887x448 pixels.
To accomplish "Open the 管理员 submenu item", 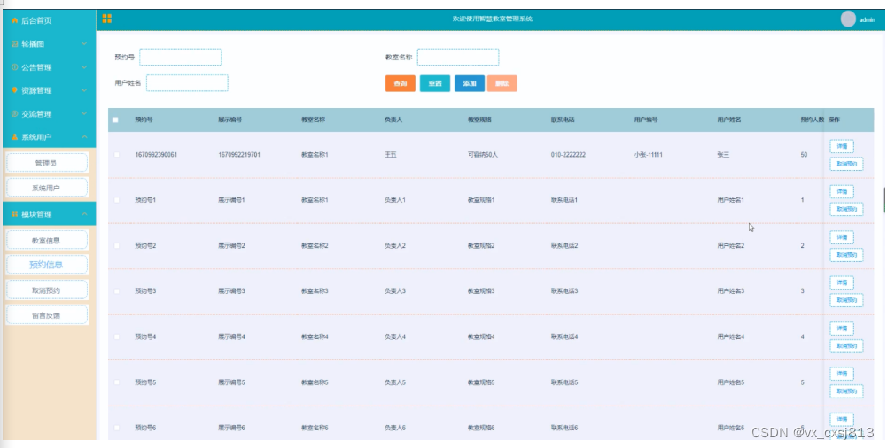I will point(46,163).
